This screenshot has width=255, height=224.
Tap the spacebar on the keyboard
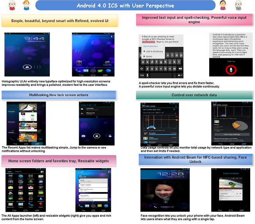(x=161, y=75)
